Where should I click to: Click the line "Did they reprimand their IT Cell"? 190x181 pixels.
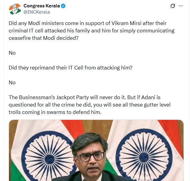(x=71, y=68)
